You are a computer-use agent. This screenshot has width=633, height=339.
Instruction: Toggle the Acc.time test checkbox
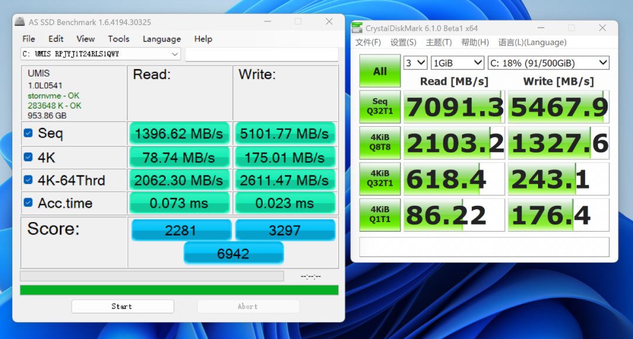[x=28, y=202]
